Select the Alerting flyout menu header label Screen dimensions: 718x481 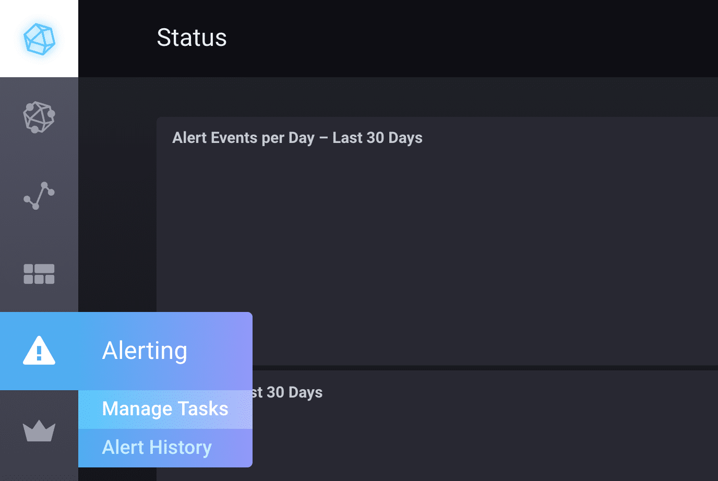coord(145,351)
